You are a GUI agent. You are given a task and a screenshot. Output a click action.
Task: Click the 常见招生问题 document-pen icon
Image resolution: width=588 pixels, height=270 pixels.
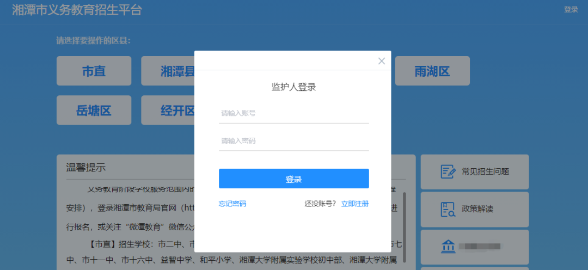448,172
